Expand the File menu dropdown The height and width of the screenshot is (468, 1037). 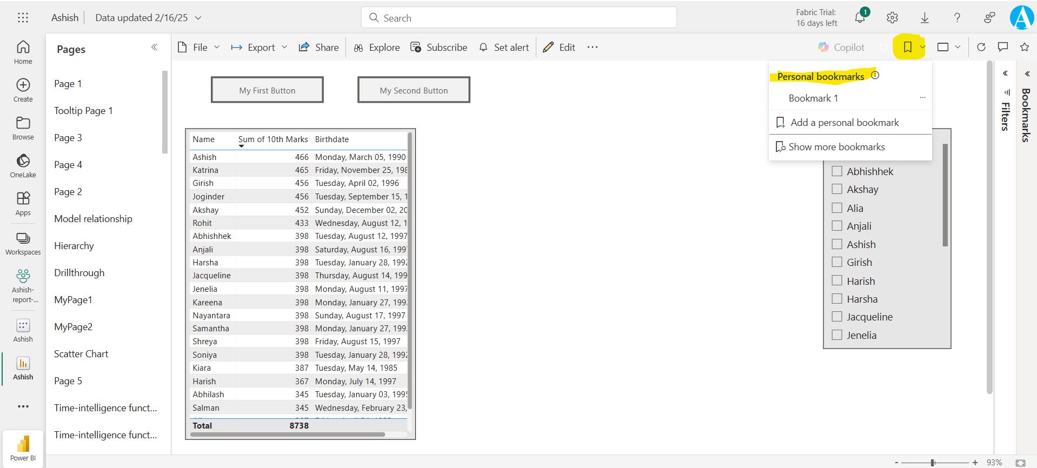click(199, 48)
